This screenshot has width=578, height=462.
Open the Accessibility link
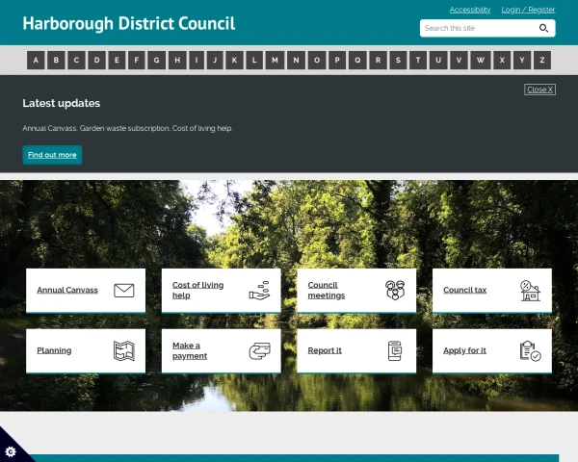pyautogui.click(x=470, y=10)
